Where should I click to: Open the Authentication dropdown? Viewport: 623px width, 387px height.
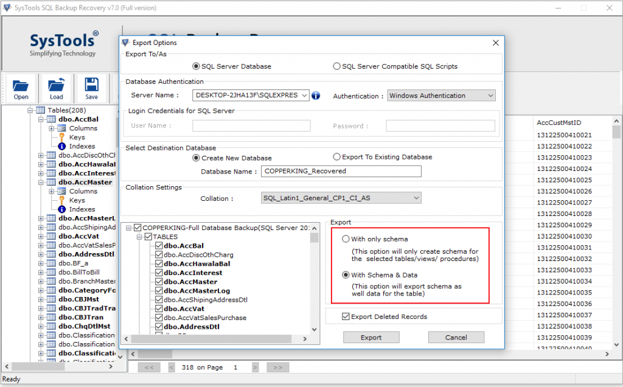[x=490, y=96]
